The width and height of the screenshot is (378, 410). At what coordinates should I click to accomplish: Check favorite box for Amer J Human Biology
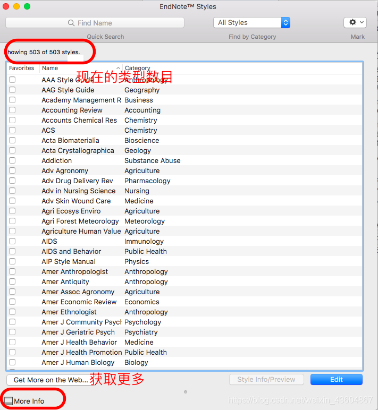pyautogui.click(x=12, y=362)
